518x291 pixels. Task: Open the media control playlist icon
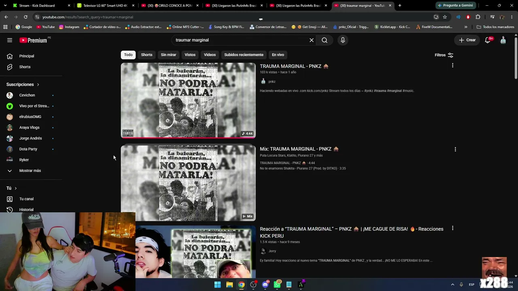tap(492, 17)
